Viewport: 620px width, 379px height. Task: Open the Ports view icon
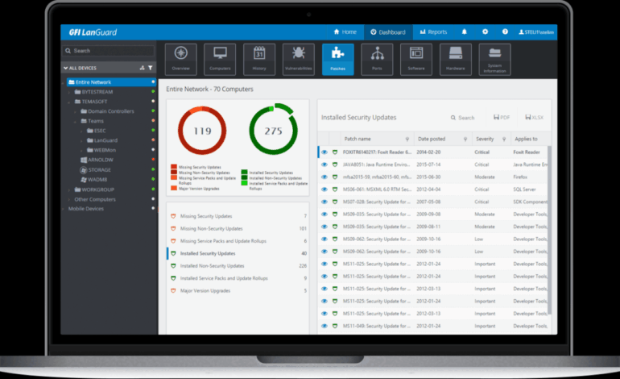coord(377,60)
